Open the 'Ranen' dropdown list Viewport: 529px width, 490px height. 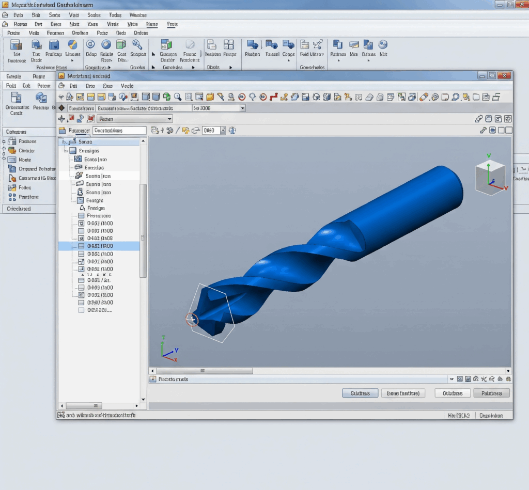169,119
